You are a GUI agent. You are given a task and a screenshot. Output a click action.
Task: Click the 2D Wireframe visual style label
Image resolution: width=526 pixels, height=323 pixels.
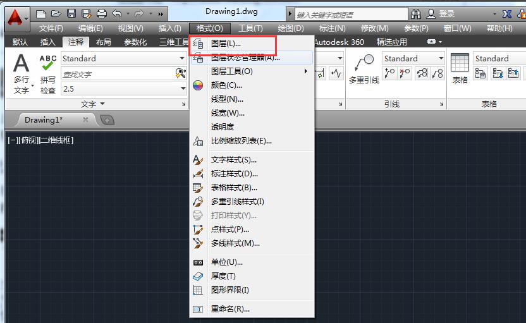(x=56, y=140)
